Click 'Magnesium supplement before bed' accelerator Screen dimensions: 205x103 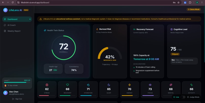[x=147, y=71]
